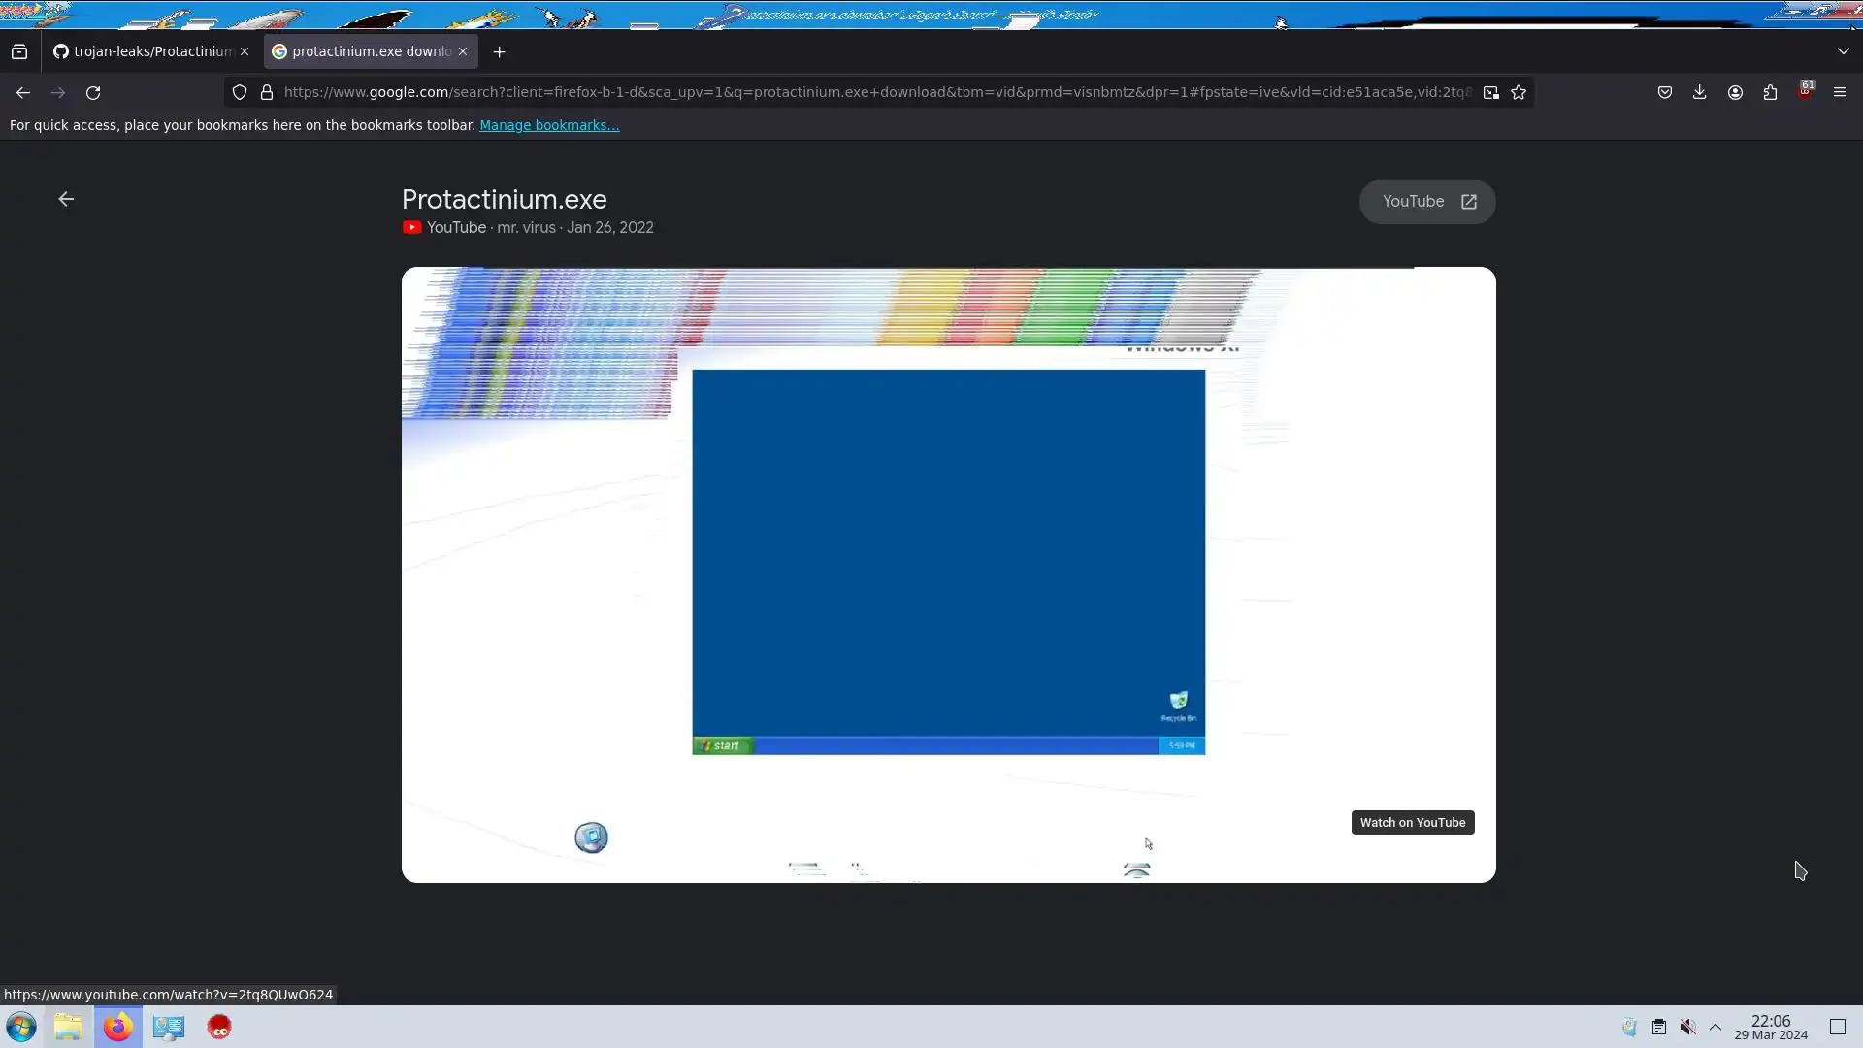Go back with the browser back arrow
The image size is (1863, 1048).
[23, 93]
